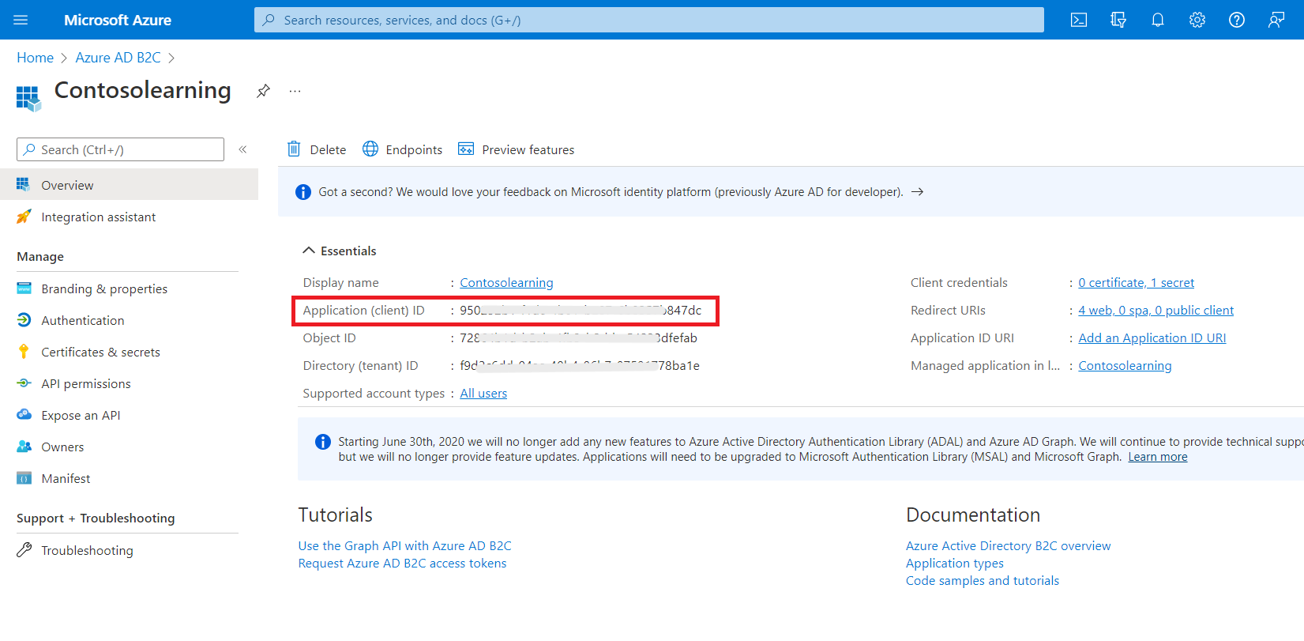Screen dimensions: 1304x641
Task: Open 0 certificate, 1 secret link
Action: tap(1136, 283)
